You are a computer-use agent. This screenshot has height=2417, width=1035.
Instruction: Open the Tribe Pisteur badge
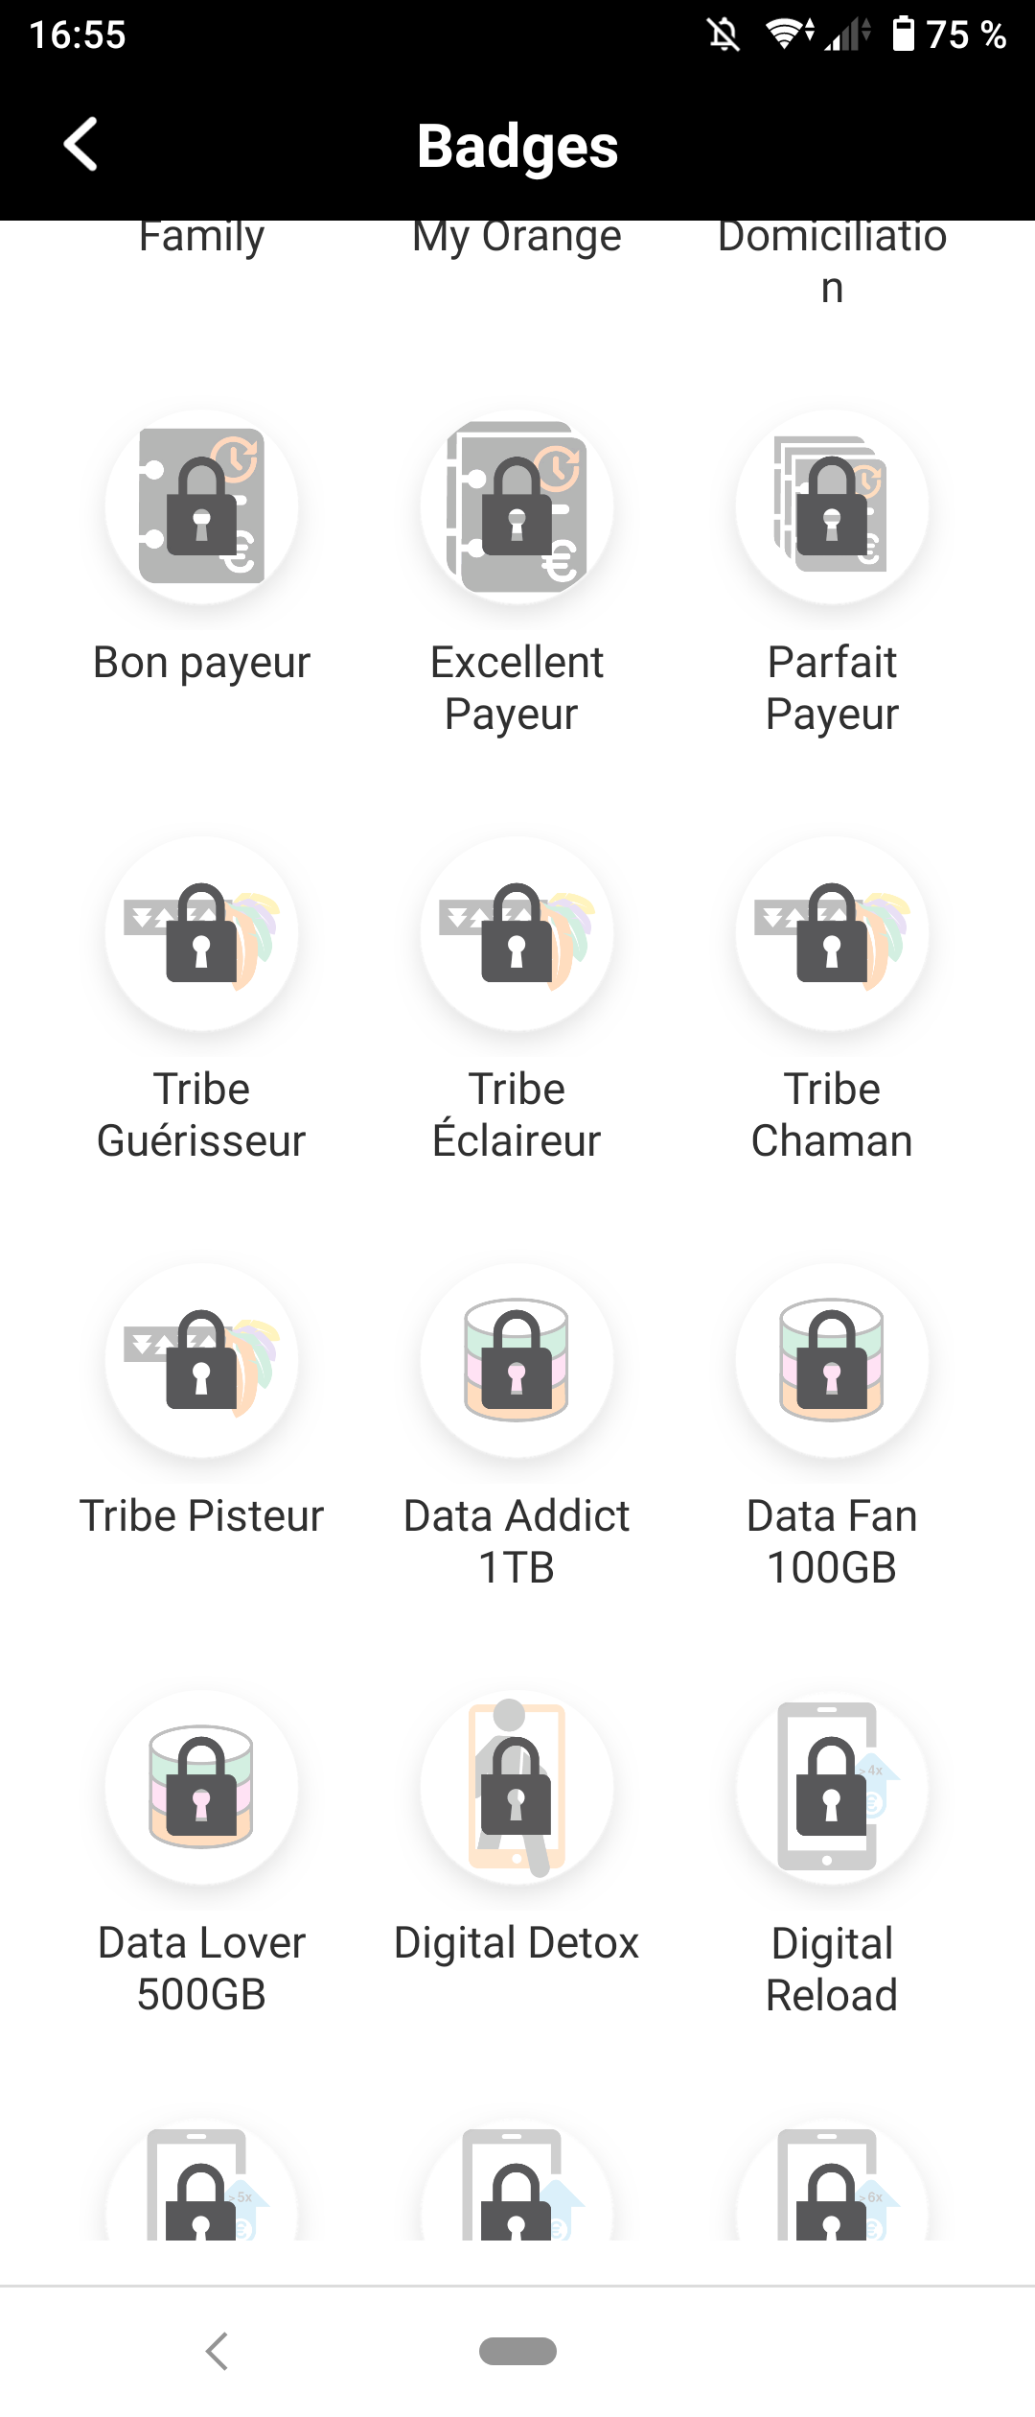pos(201,1360)
